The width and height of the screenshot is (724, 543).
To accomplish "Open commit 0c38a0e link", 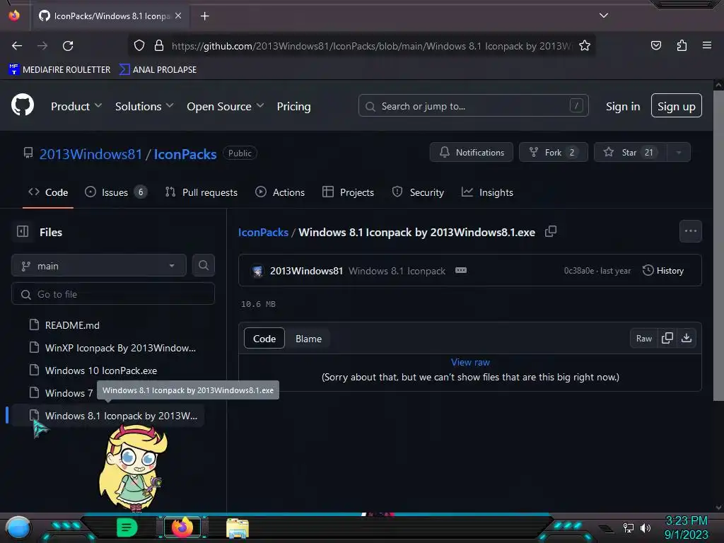I will pos(579,271).
